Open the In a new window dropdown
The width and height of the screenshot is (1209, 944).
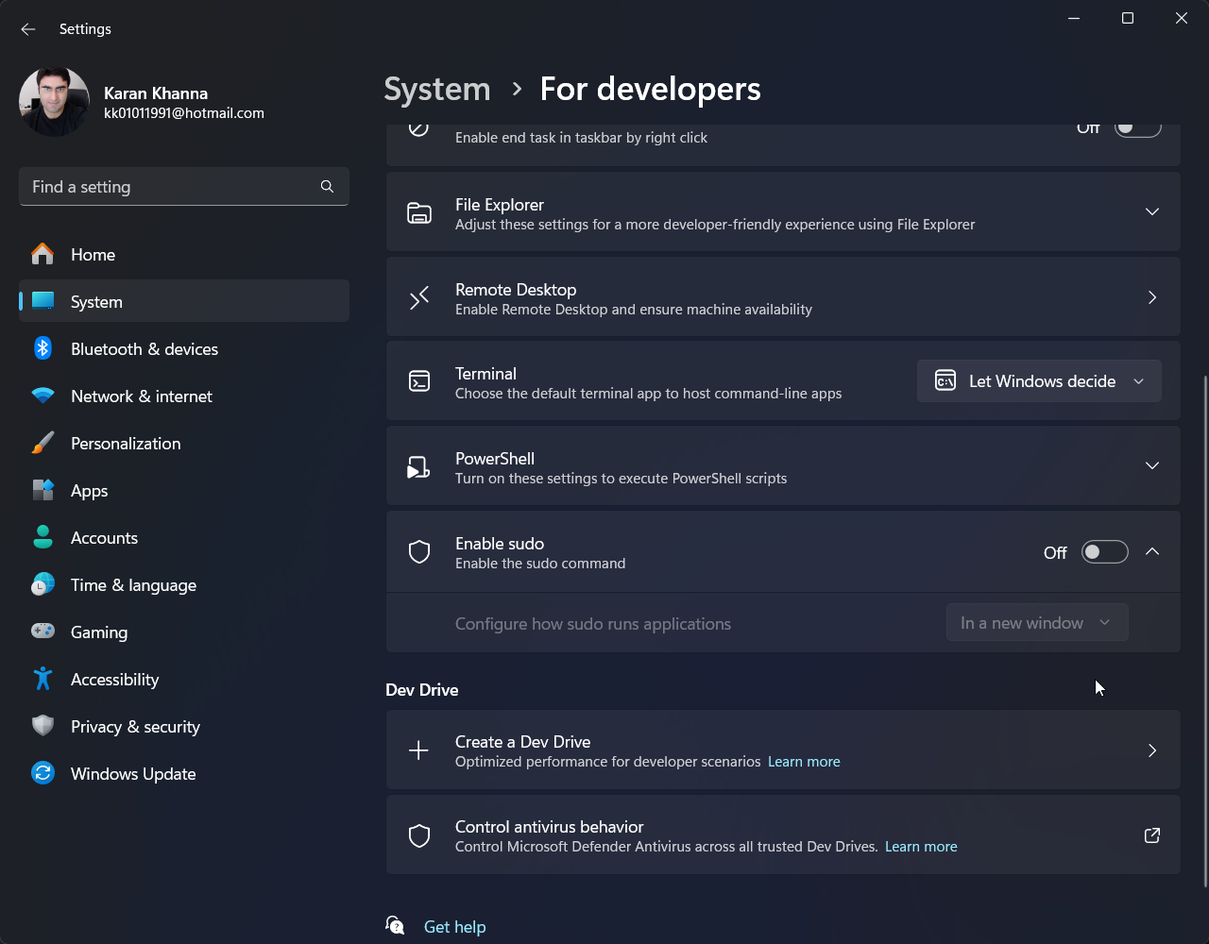point(1037,623)
